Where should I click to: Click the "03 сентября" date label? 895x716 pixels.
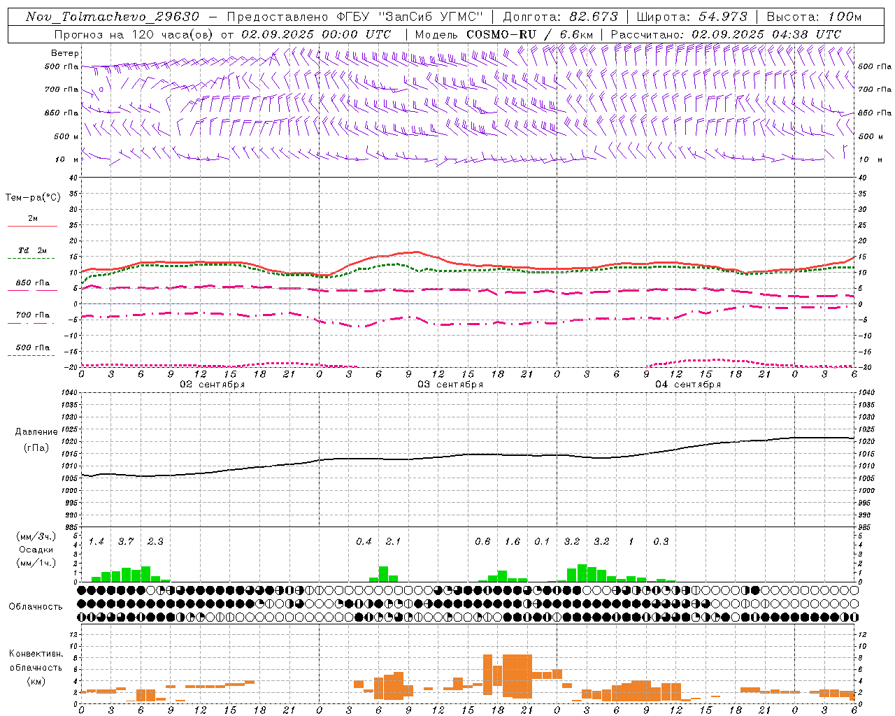[x=450, y=385]
